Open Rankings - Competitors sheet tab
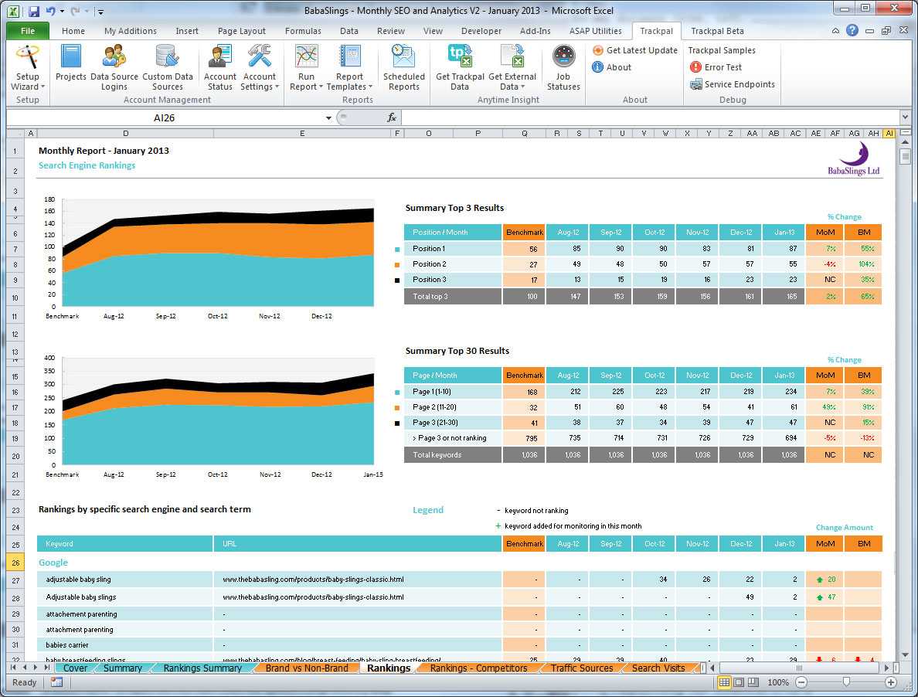This screenshot has width=918, height=697. [x=478, y=668]
